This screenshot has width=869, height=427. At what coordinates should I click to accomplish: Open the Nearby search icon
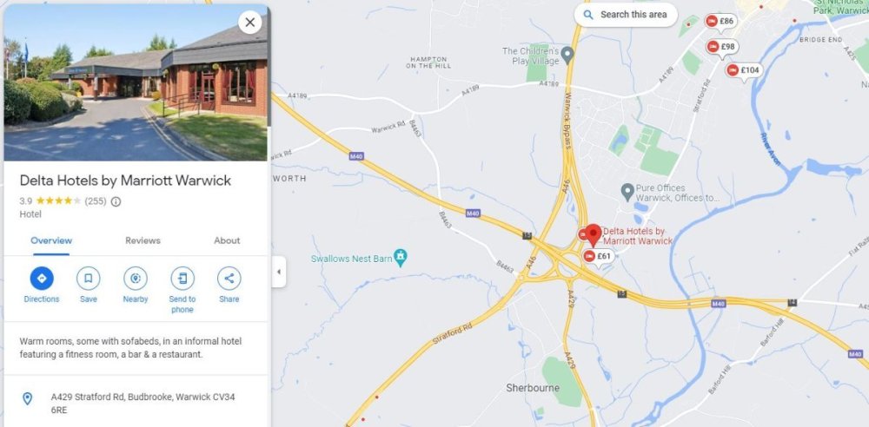pyautogui.click(x=136, y=278)
